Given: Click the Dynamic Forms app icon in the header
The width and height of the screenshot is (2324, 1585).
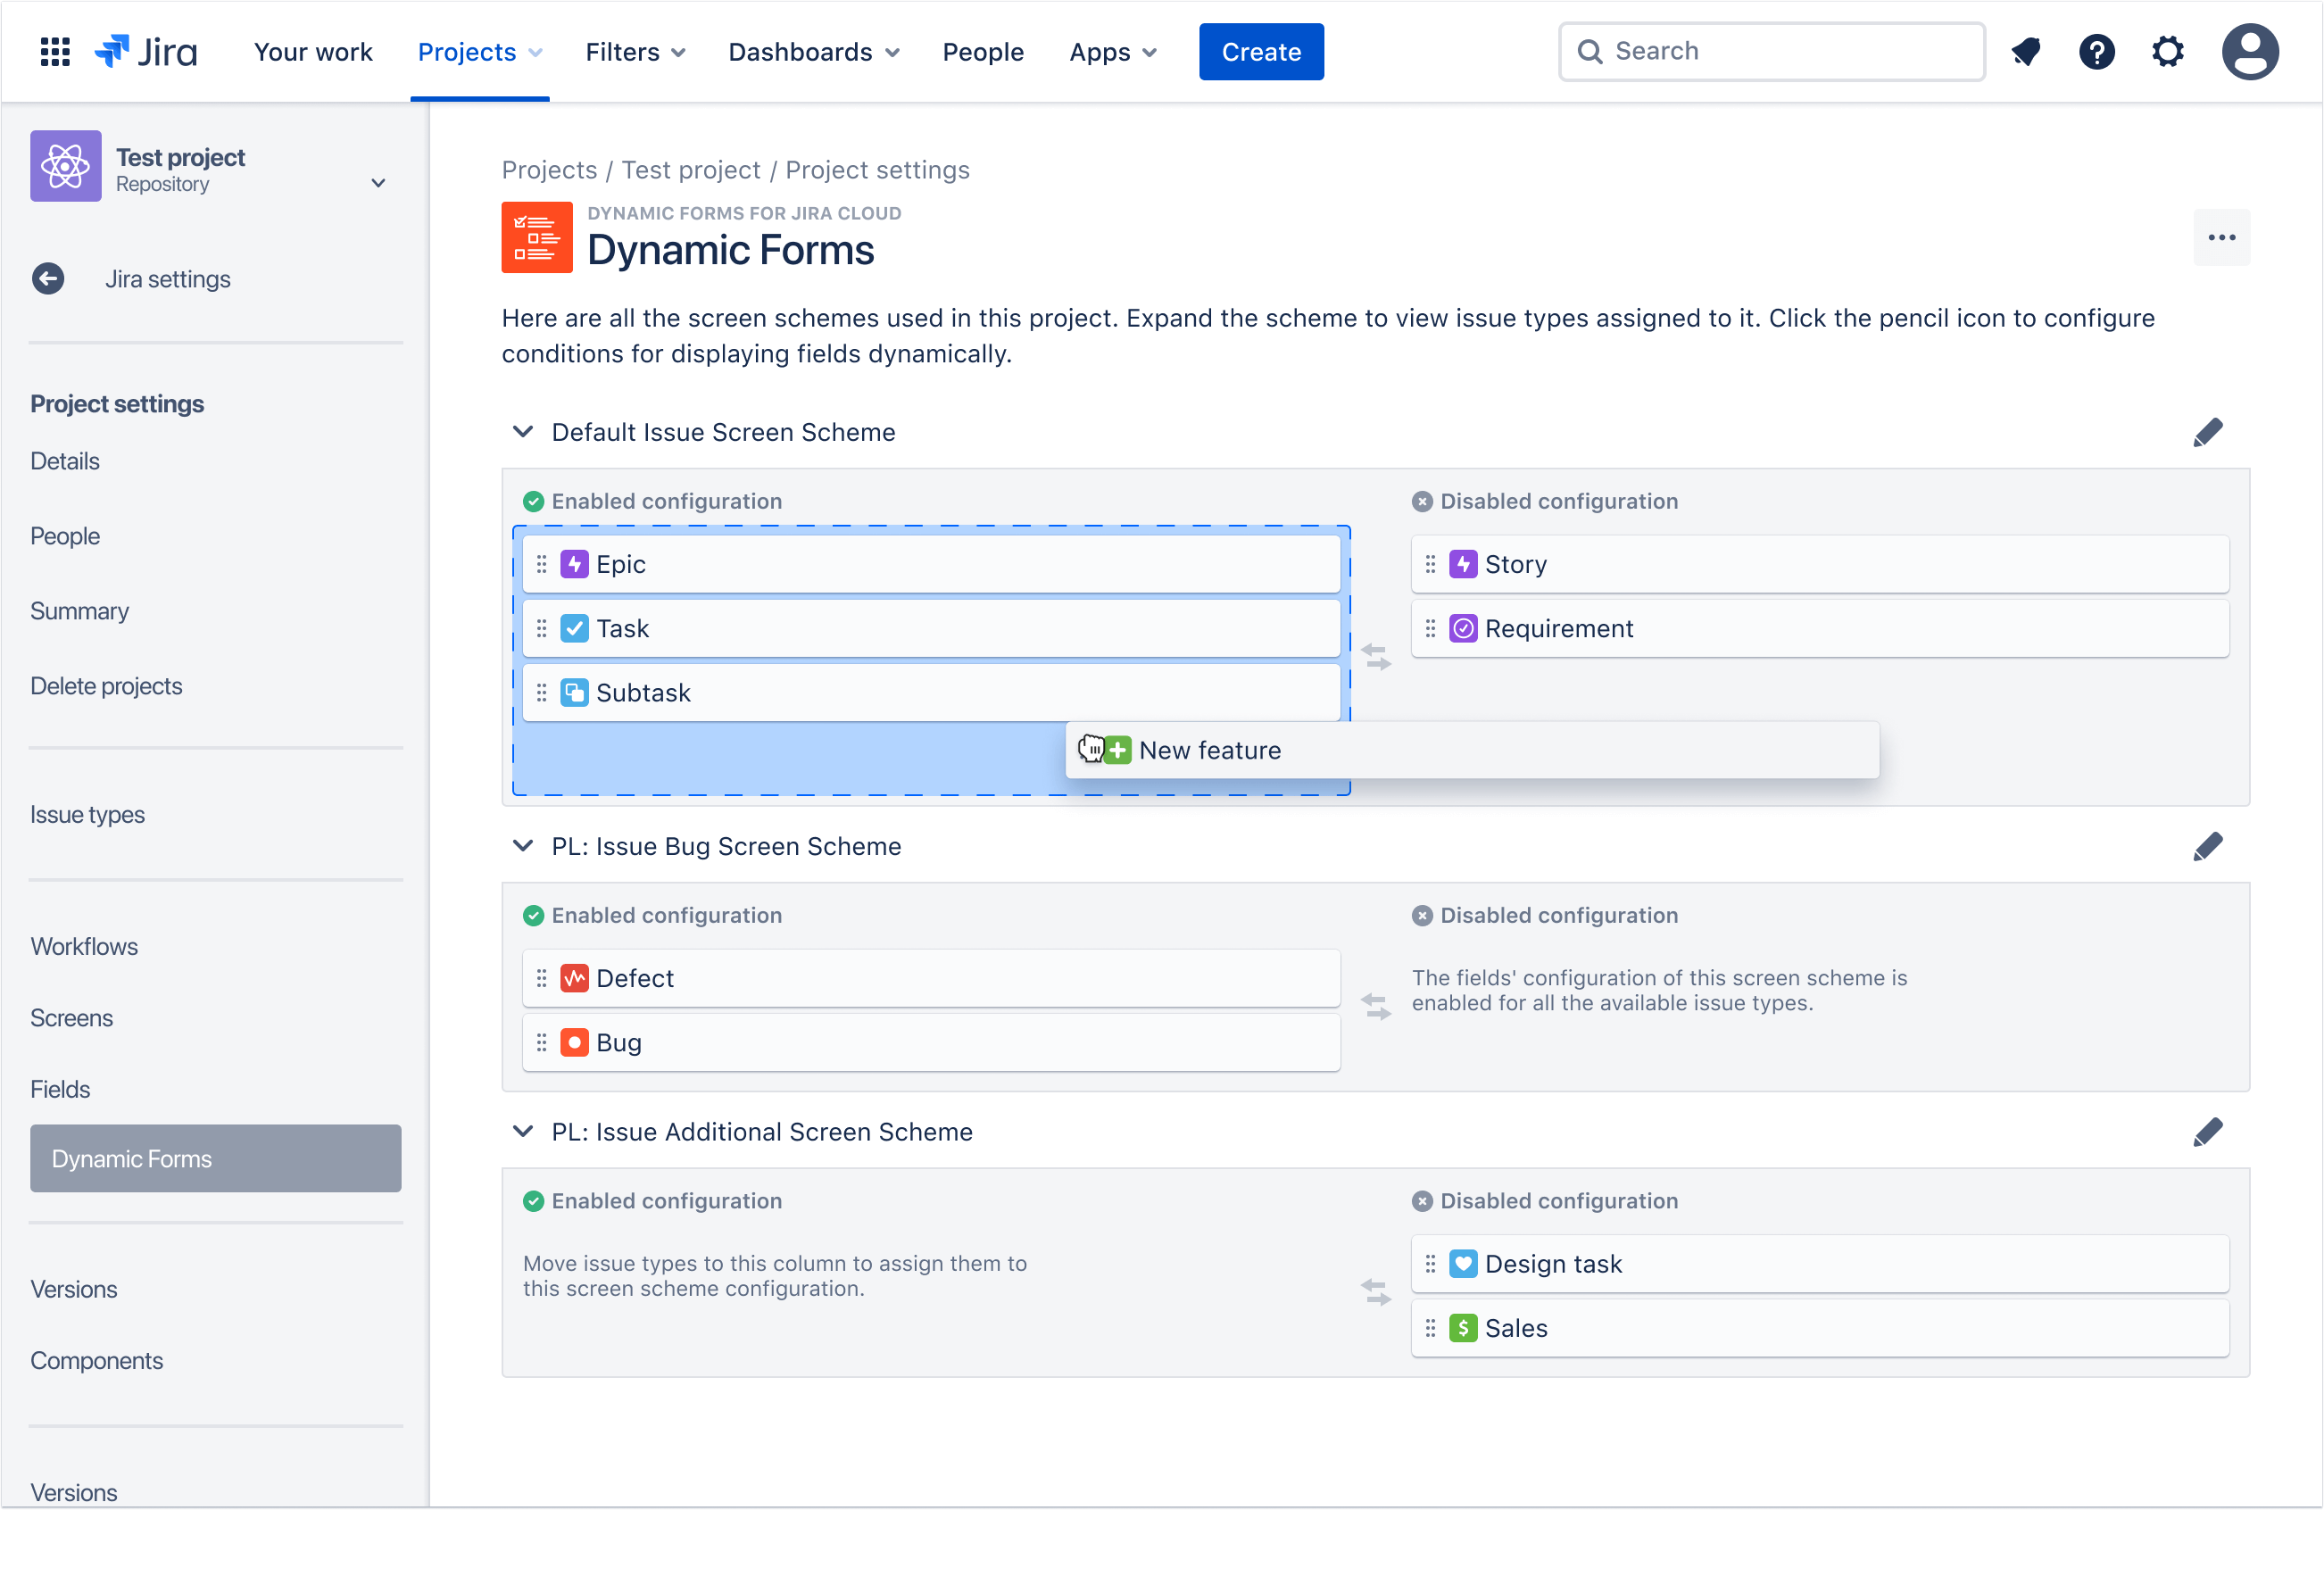Looking at the screenshot, I should click(537, 237).
